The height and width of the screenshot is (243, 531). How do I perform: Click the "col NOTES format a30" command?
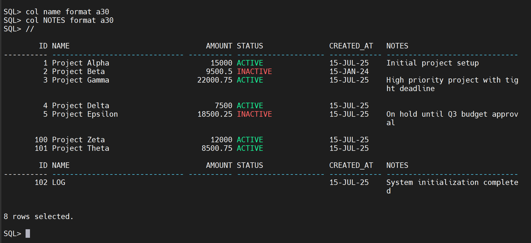69,20
